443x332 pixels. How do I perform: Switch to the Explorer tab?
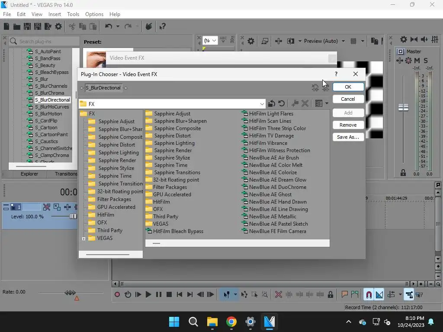click(x=29, y=174)
